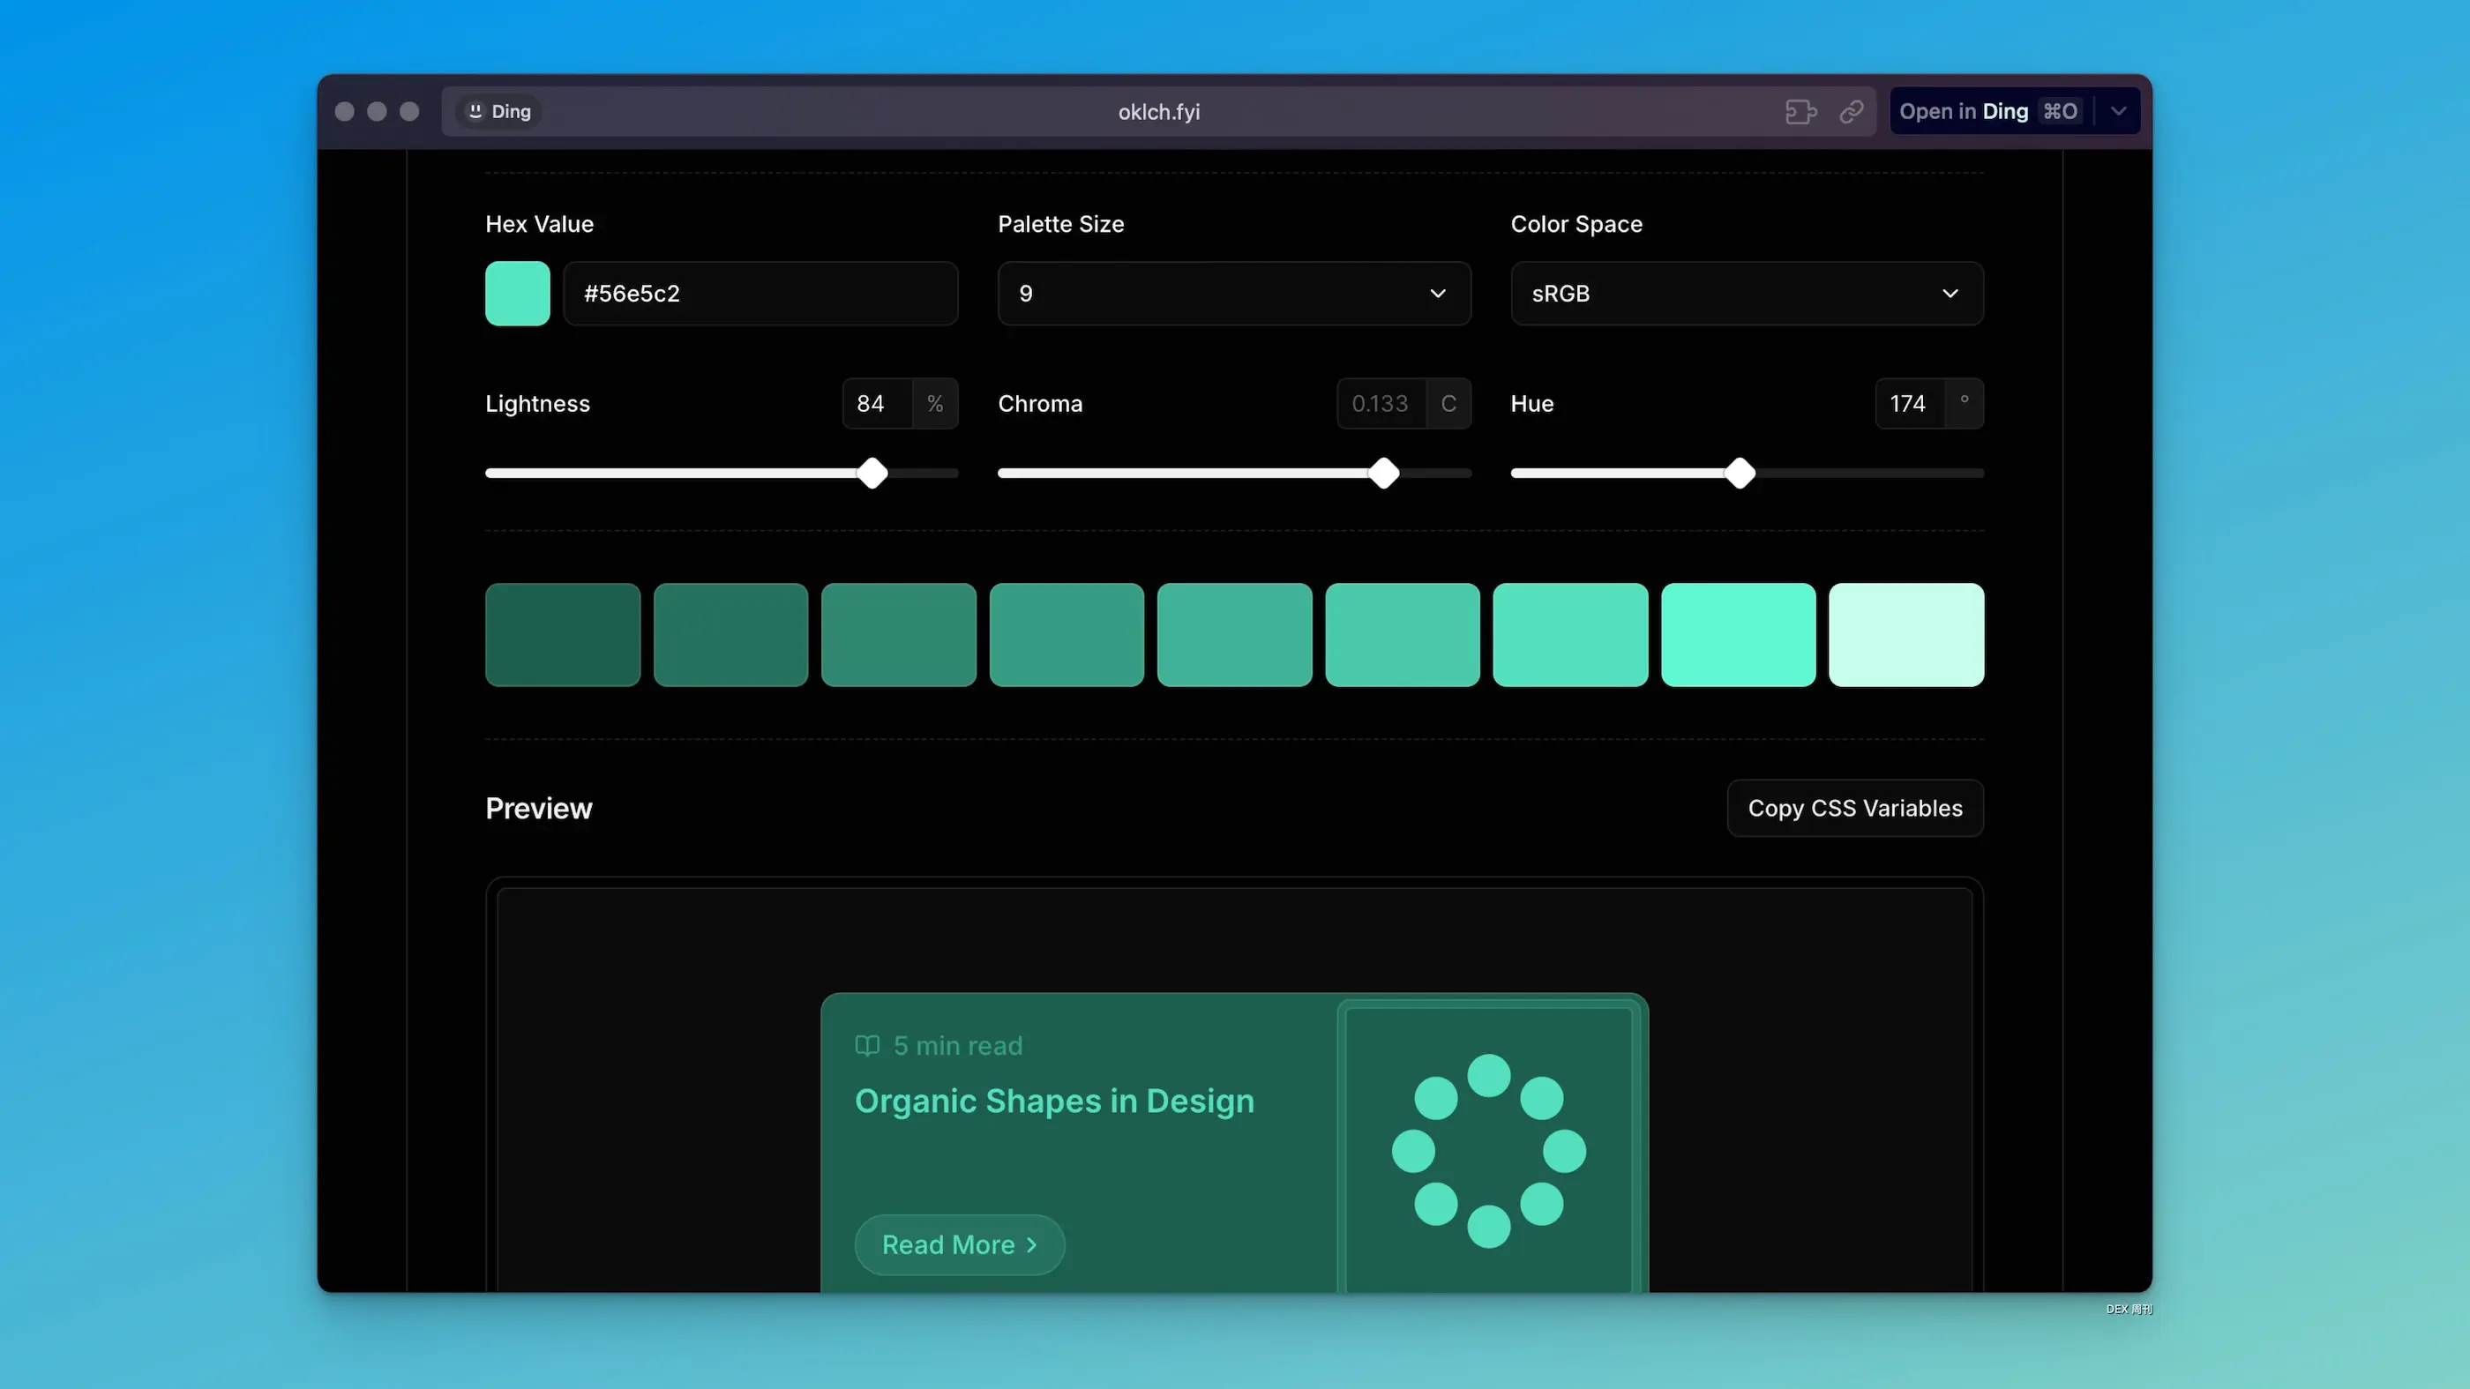This screenshot has width=2470, height=1389.
Task: Select the fourth palette swatch
Action: (x=1067, y=635)
